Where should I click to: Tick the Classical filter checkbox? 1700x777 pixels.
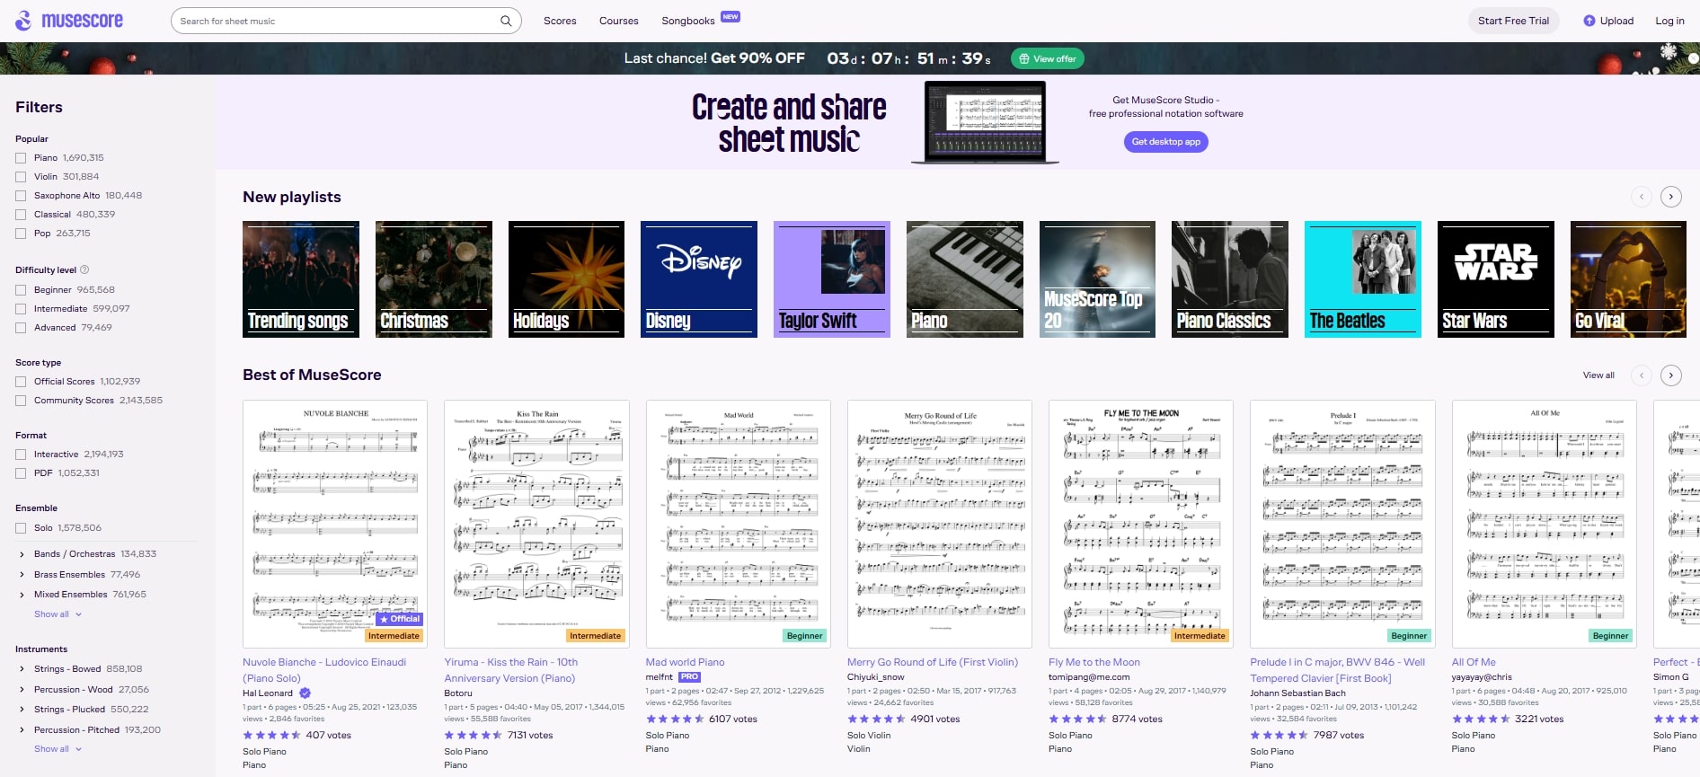pyautogui.click(x=21, y=215)
